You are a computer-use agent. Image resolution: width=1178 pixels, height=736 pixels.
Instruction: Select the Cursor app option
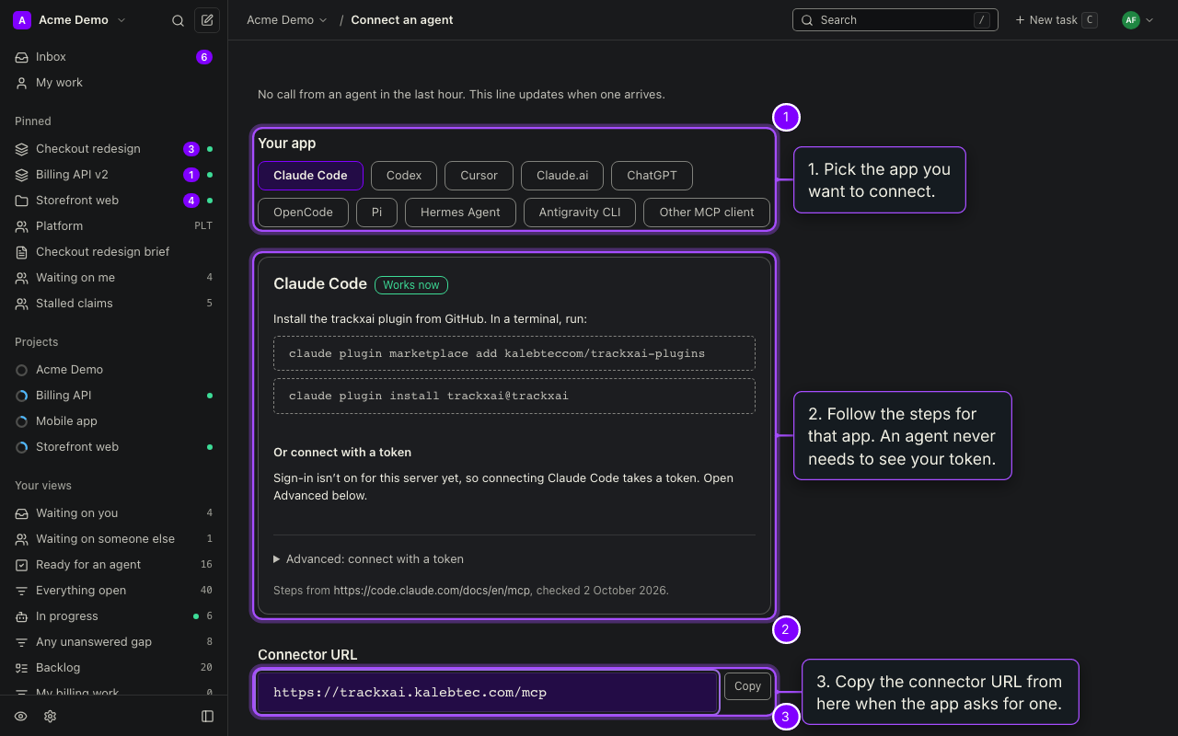click(x=479, y=176)
